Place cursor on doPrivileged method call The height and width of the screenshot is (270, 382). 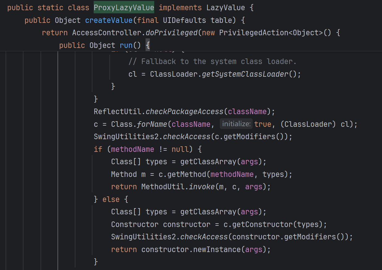click(171, 33)
